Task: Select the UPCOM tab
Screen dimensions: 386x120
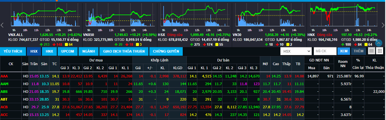Action: pos(68,51)
